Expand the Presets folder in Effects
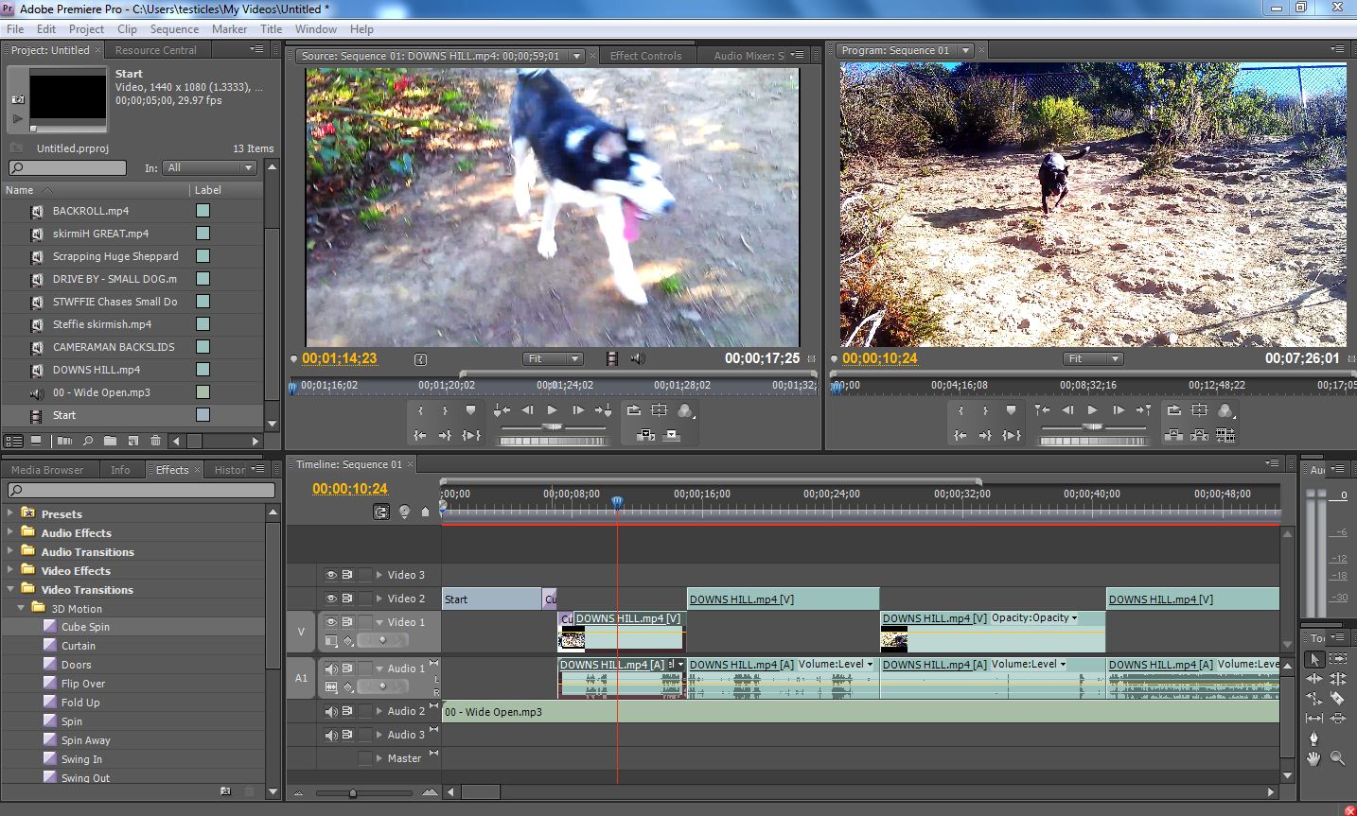1357x816 pixels. tap(11, 512)
